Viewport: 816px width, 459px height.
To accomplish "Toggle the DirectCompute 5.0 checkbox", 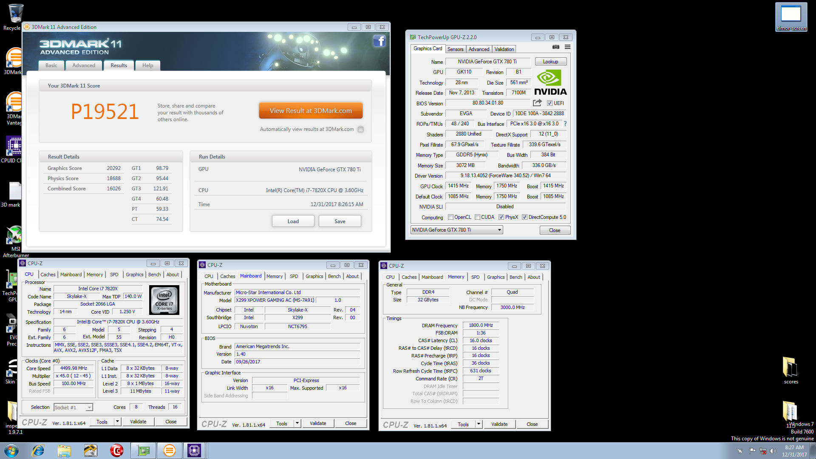I will click(x=524, y=217).
